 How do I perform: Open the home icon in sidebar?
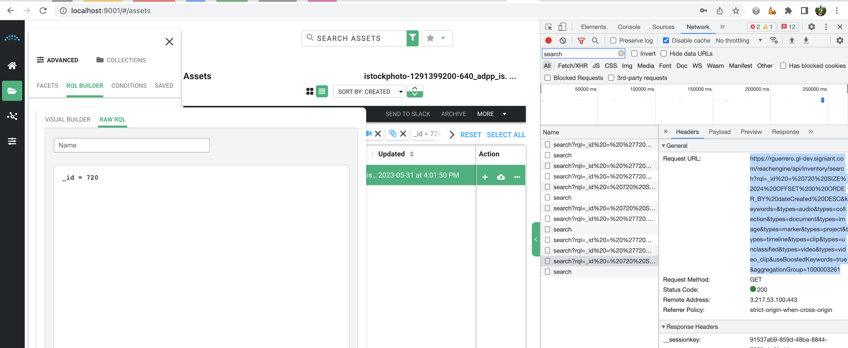click(12, 65)
